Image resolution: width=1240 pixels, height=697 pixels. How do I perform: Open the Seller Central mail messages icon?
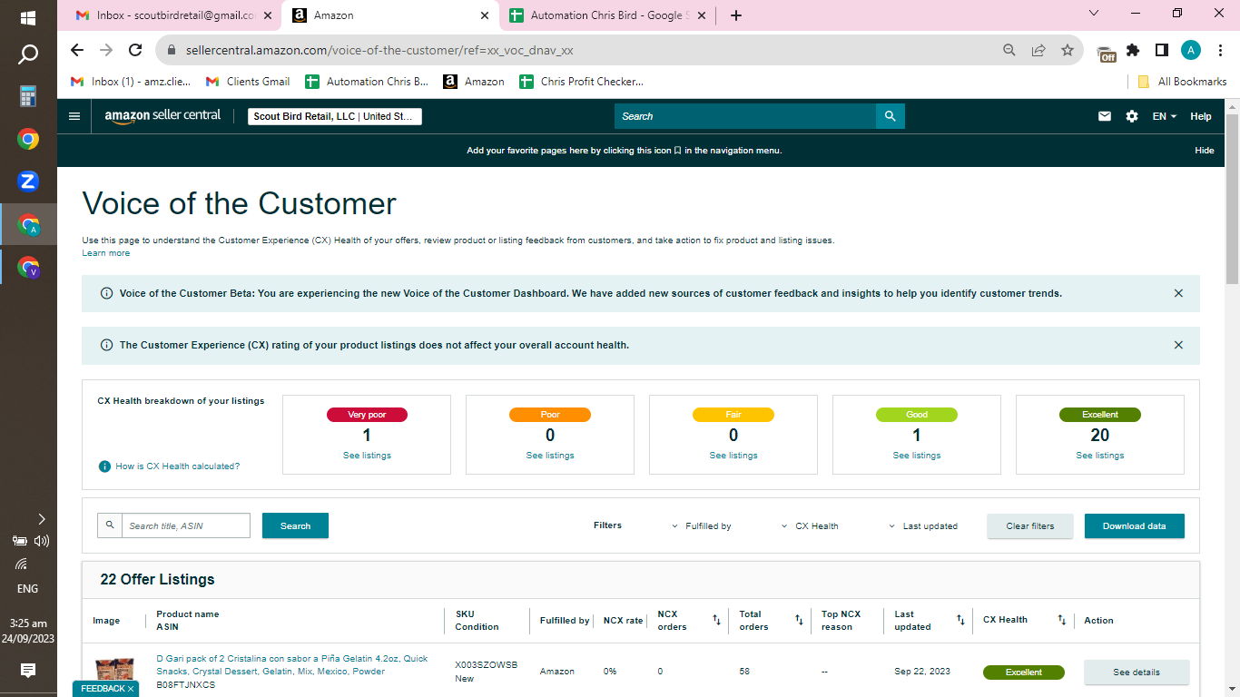(x=1105, y=116)
